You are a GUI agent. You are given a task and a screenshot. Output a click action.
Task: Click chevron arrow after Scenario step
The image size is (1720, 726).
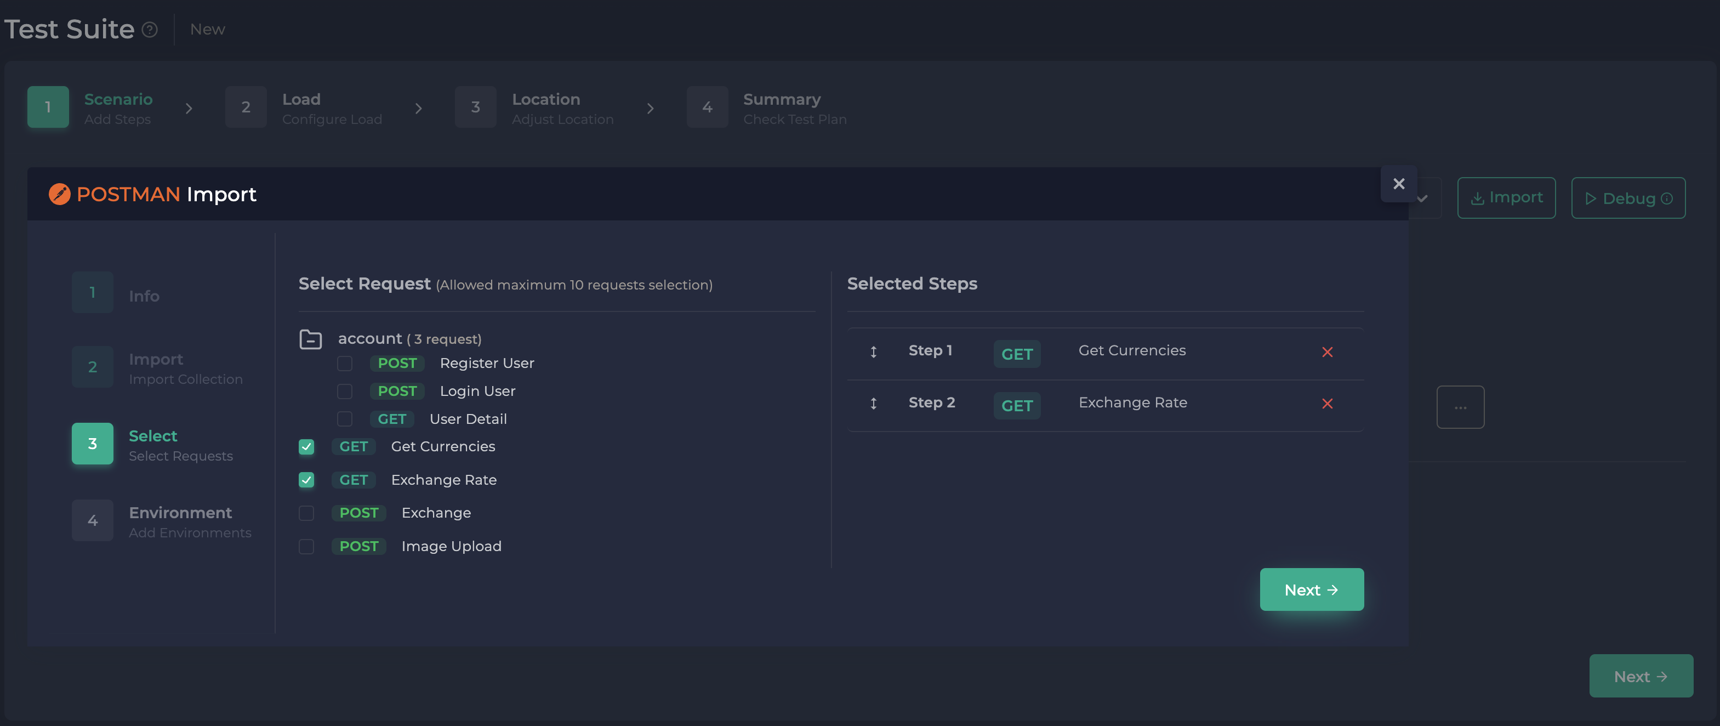point(189,108)
